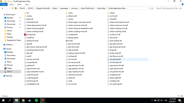The image size is (184, 103).
Task: Expand the ribbon with the chevron
Action: 179,5
